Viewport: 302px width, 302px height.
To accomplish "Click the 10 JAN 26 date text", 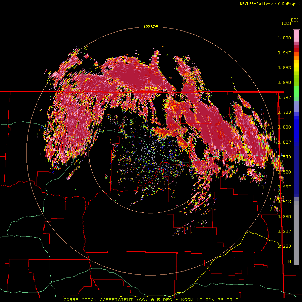I will 210,300.
